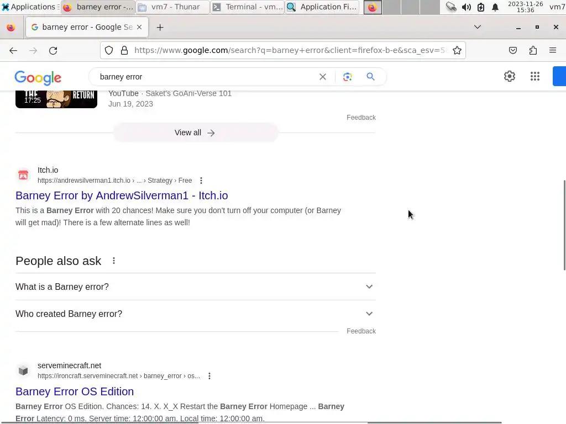
Task: Click the clock showing 15:36
Action: pyautogui.click(x=525, y=7)
